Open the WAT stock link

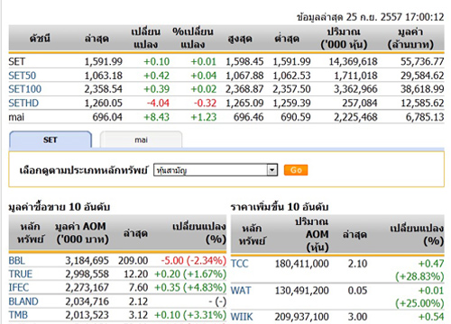point(241,291)
